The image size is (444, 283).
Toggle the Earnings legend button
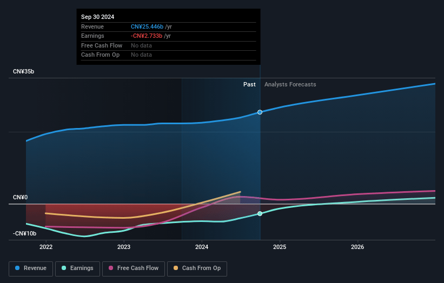coord(77,268)
